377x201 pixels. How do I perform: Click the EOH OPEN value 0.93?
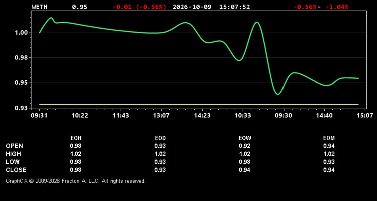tap(76, 146)
